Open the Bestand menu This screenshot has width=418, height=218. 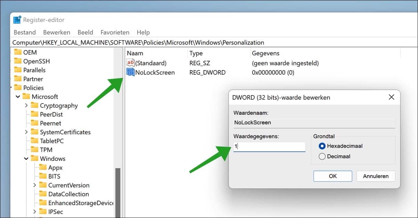click(25, 32)
